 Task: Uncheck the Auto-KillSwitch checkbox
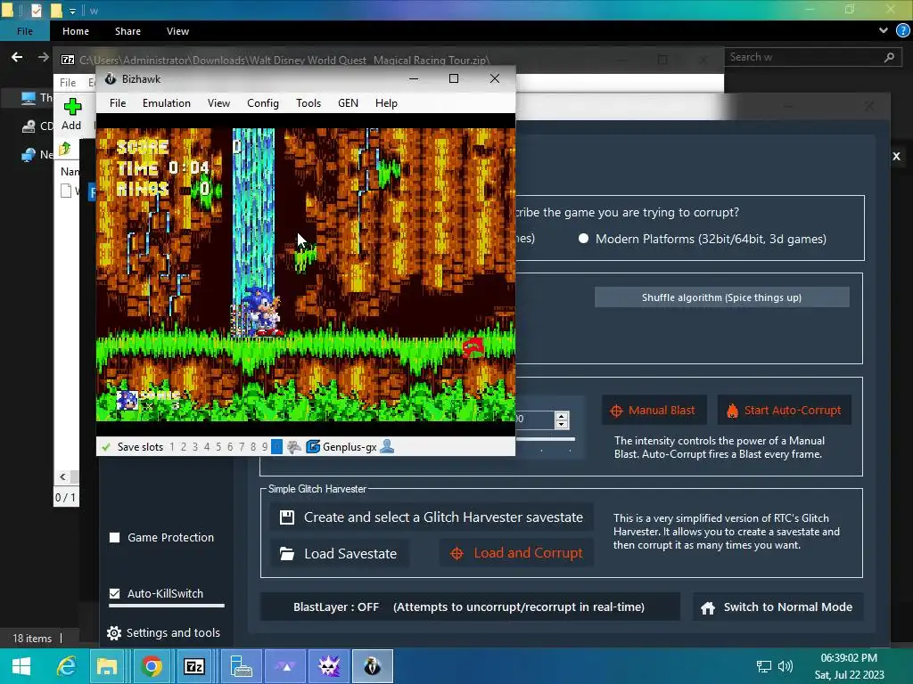pos(115,594)
